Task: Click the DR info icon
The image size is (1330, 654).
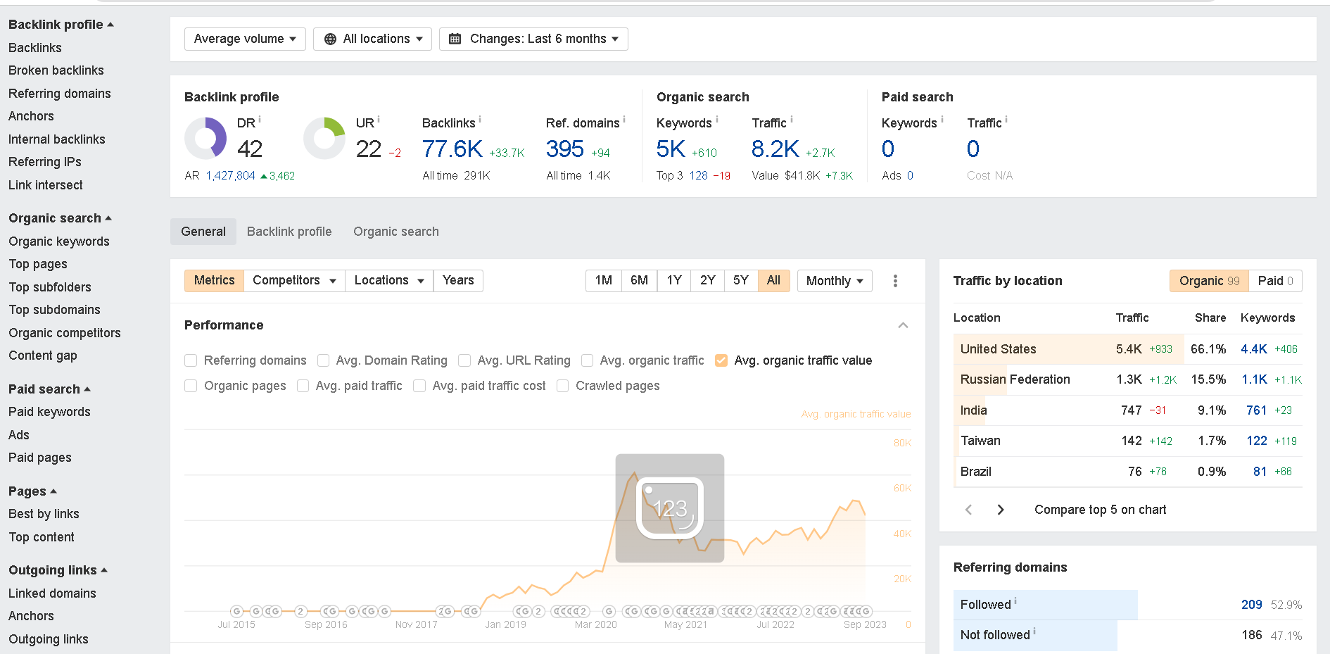Action: (260, 120)
